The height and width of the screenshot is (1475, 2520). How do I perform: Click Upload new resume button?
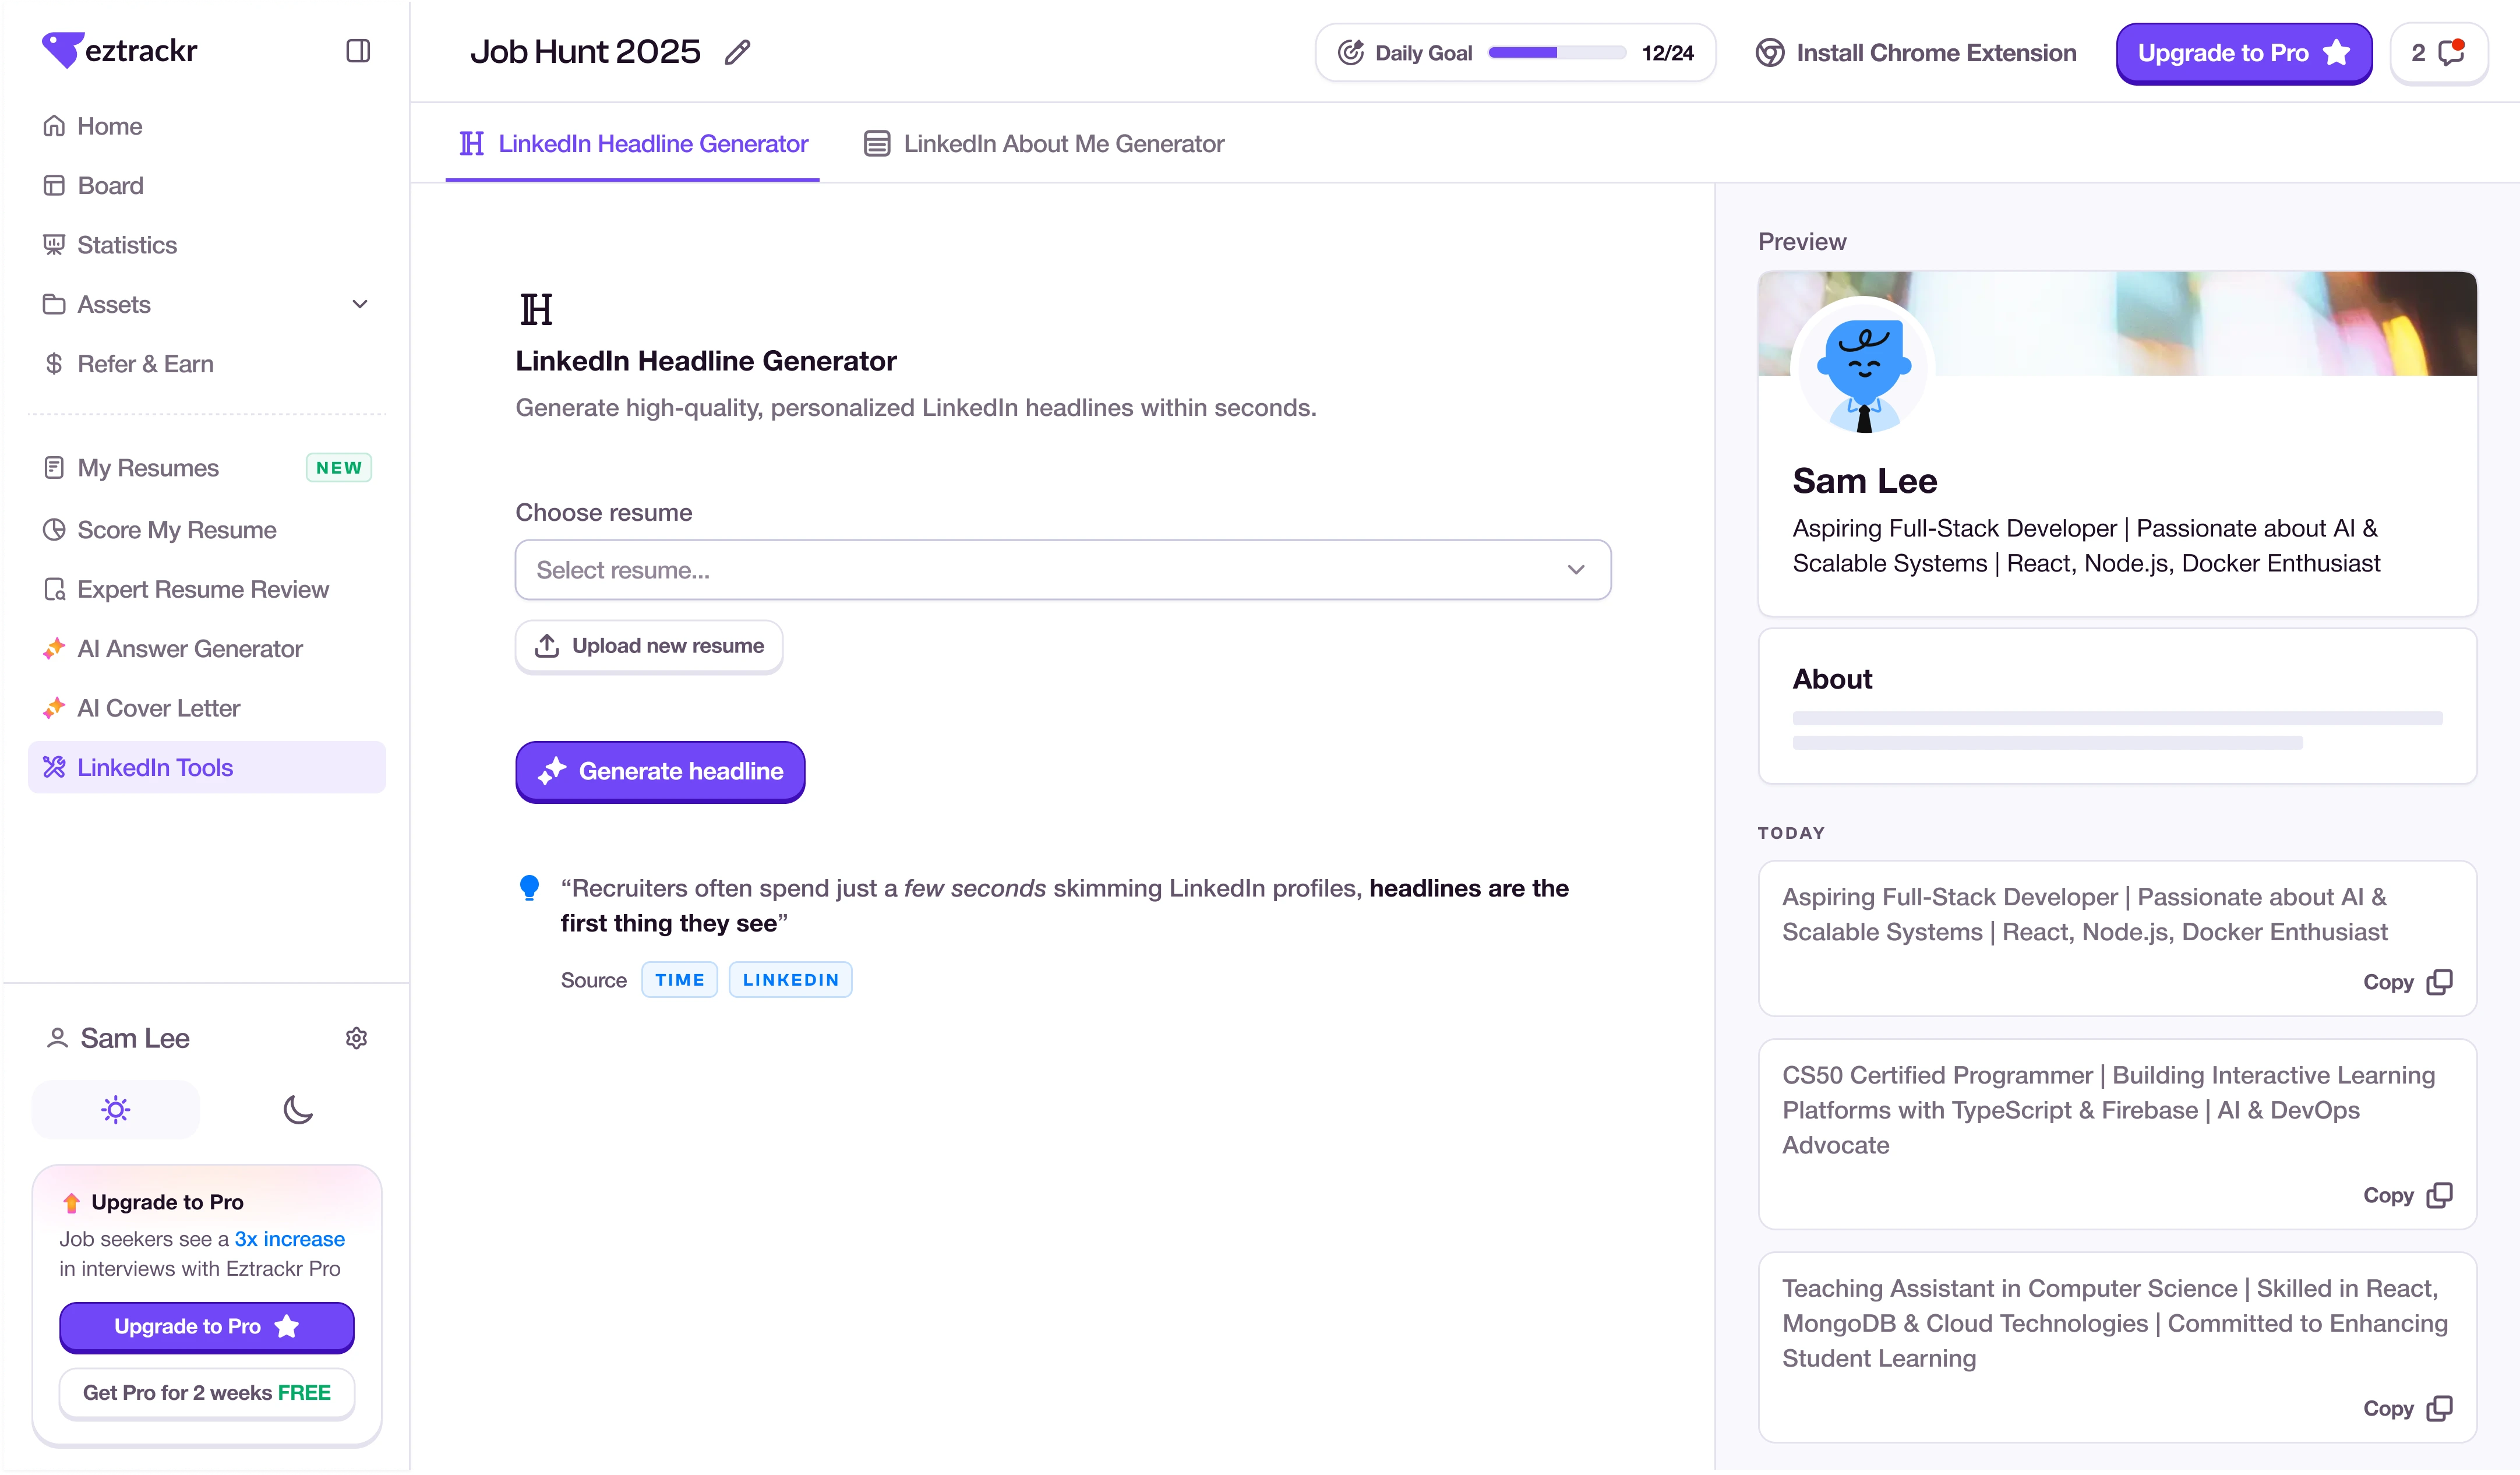tap(649, 646)
